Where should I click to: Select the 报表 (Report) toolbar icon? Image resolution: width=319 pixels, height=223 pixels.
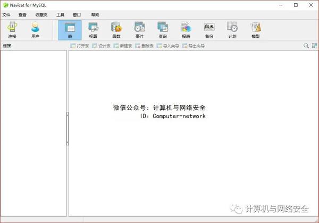click(186, 30)
